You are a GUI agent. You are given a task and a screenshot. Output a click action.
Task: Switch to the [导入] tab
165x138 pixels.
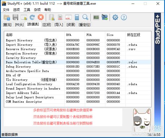click(59, 25)
